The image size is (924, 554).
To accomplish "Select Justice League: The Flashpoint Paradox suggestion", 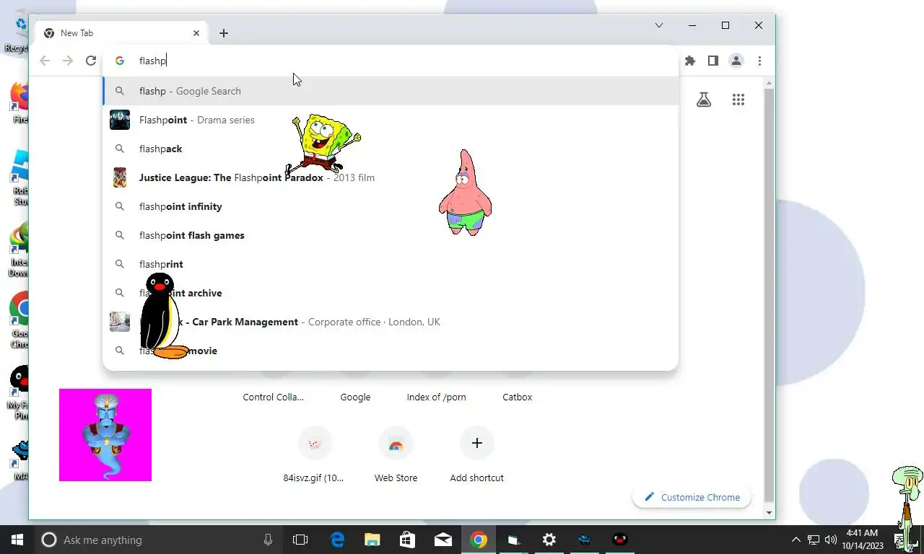I will pyautogui.click(x=391, y=177).
